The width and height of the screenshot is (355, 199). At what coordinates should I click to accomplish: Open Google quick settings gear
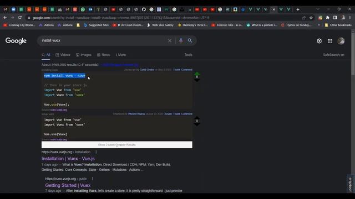[x=319, y=41]
